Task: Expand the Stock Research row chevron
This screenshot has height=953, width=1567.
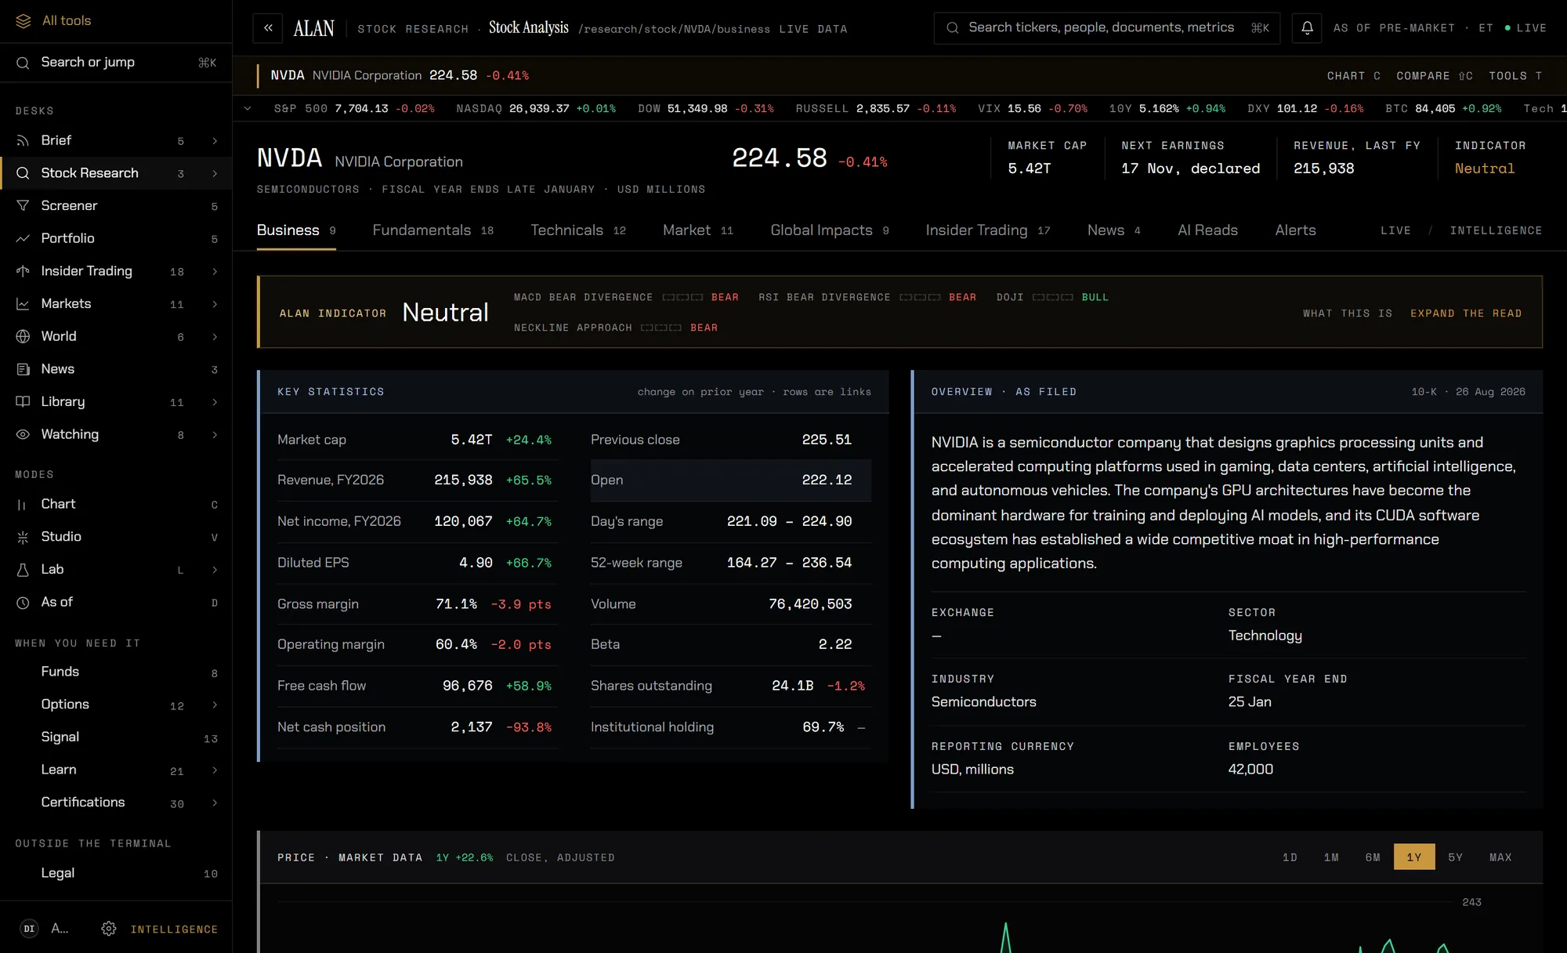Action: point(215,173)
